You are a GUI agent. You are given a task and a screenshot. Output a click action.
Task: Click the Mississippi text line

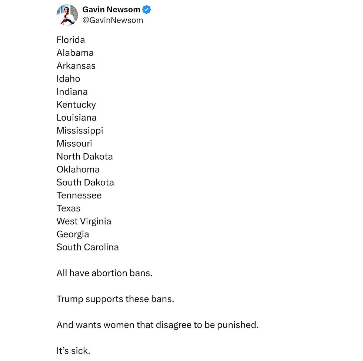[x=80, y=131]
